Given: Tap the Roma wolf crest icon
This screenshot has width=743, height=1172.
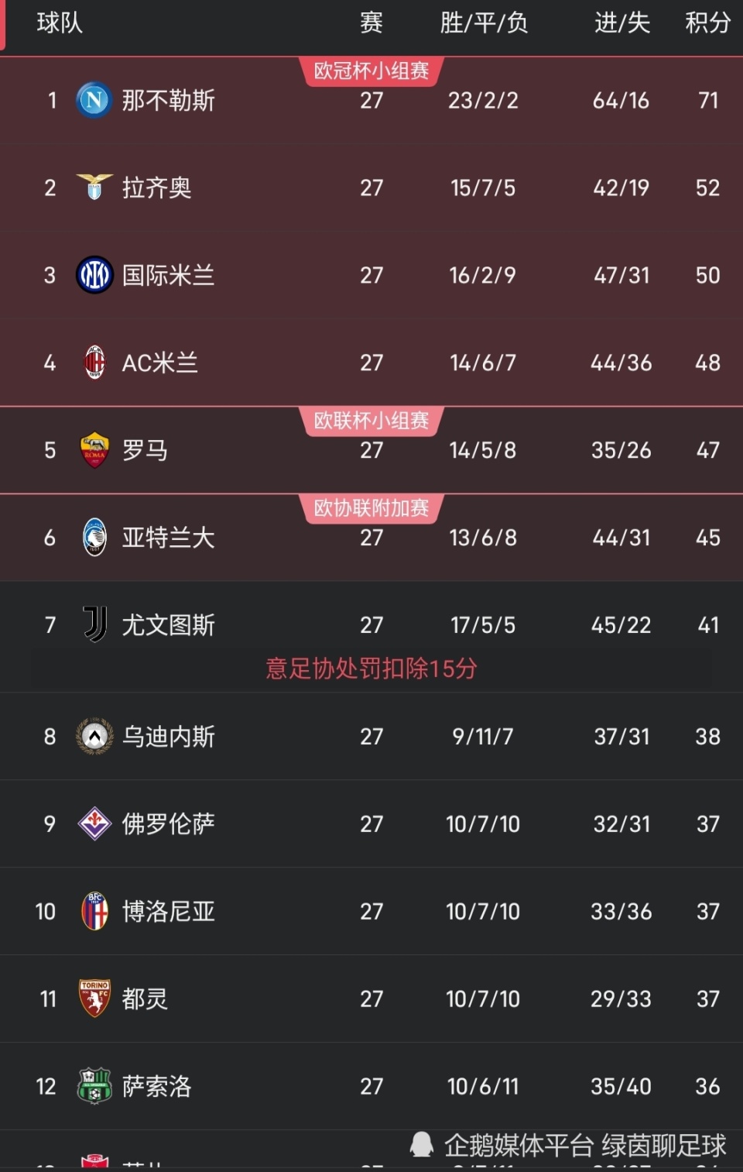Looking at the screenshot, I should pos(94,450).
